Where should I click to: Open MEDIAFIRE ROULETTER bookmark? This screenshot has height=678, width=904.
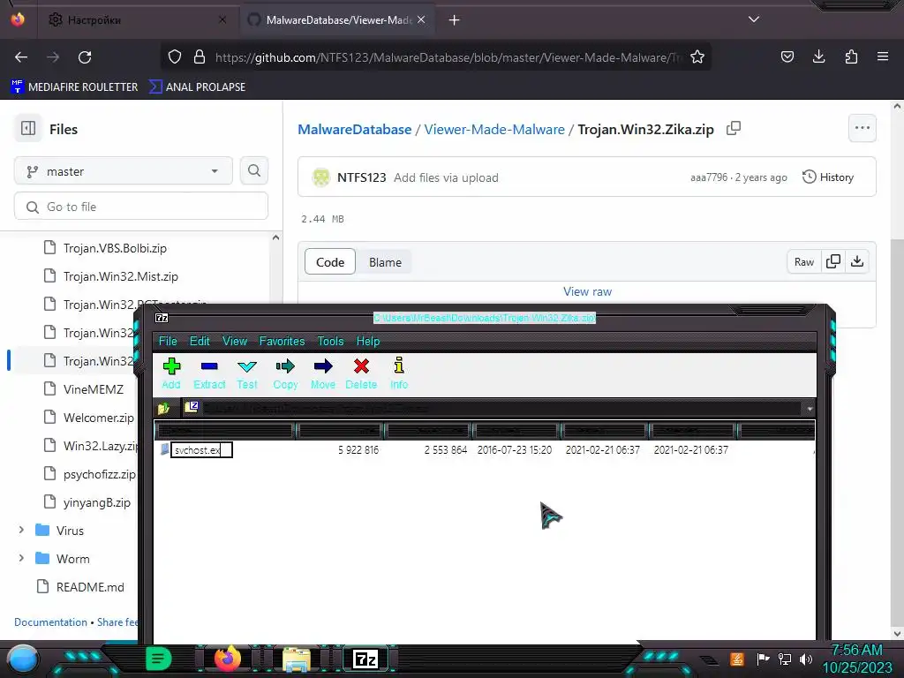point(74,87)
